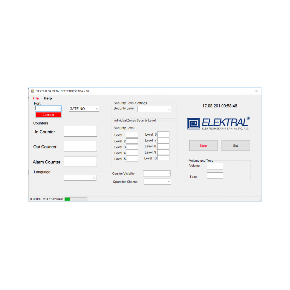290x290 pixels.
Task: Open the Operation Channel dropdown
Action: coord(157,182)
